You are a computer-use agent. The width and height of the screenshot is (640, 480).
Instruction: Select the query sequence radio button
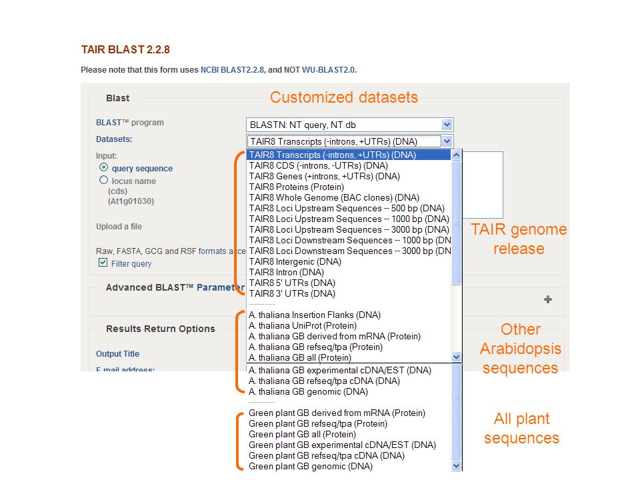[x=104, y=167]
